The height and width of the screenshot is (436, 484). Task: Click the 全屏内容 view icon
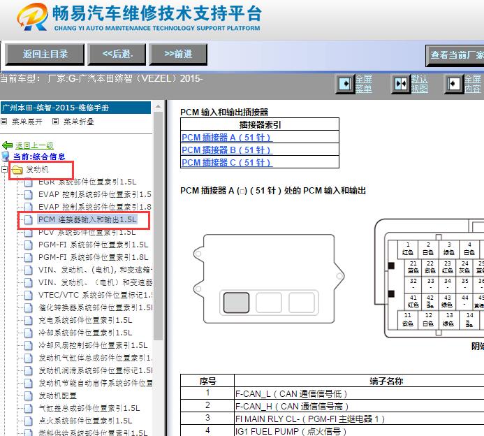pyautogui.click(x=454, y=84)
